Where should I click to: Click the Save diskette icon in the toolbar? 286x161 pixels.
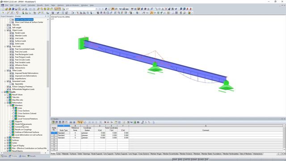pyautogui.click(x=16, y=9)
